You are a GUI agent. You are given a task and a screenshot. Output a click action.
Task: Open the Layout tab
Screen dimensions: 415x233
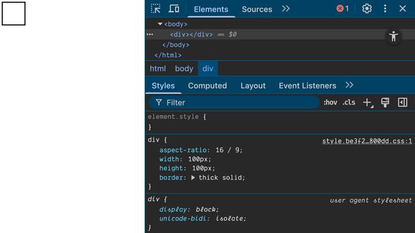(253, 85)
